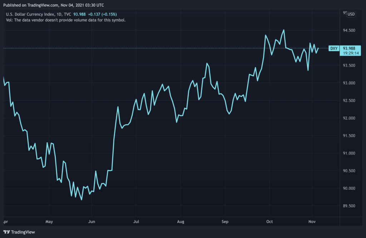Click the TradingView logo icon at bottom-left

[6, 232]
